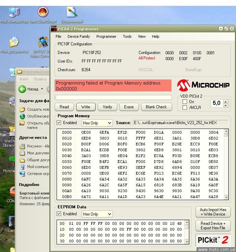Click the All Protect link
236x252 pixels.
(x=147, y=58)
